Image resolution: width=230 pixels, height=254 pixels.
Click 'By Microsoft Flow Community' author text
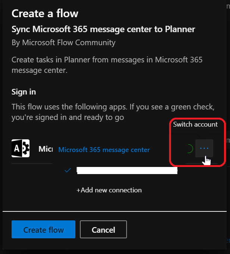click(x=63, y=43)
